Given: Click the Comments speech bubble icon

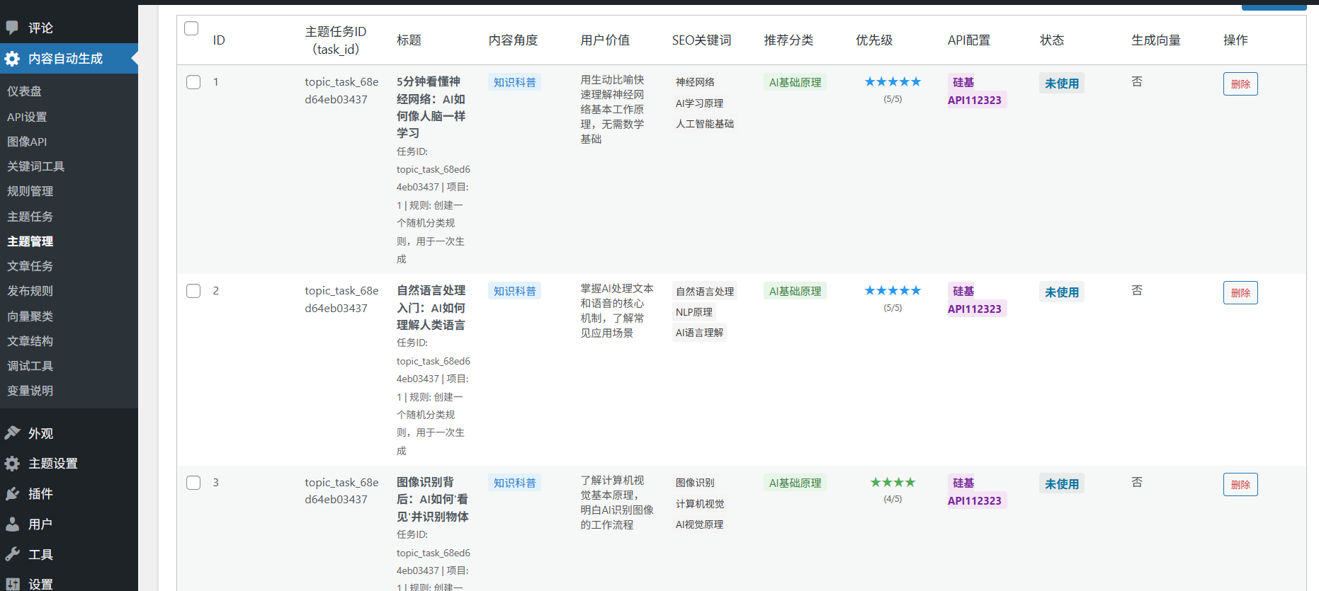Looking at the screenshot, I should (x=12, y=28).
